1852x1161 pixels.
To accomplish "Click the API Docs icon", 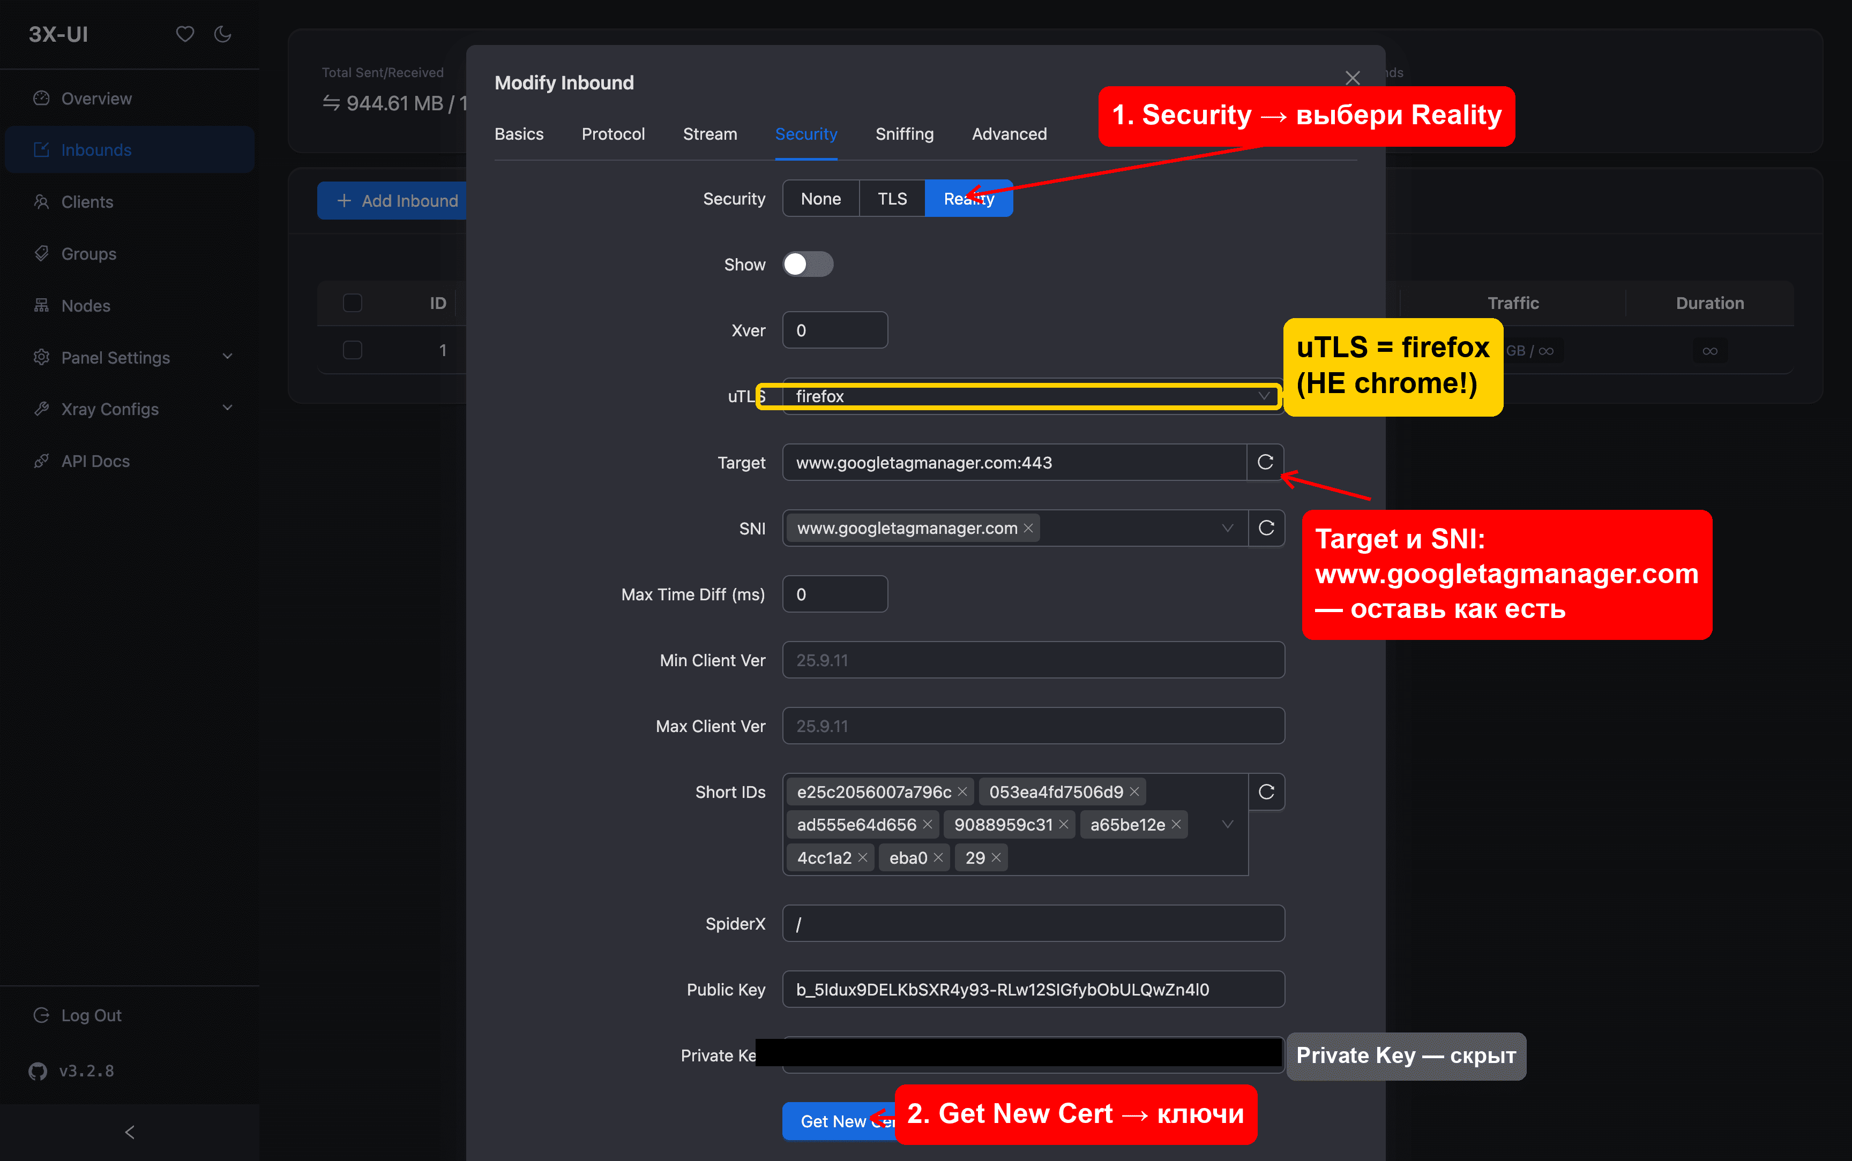I will [41, 461].
